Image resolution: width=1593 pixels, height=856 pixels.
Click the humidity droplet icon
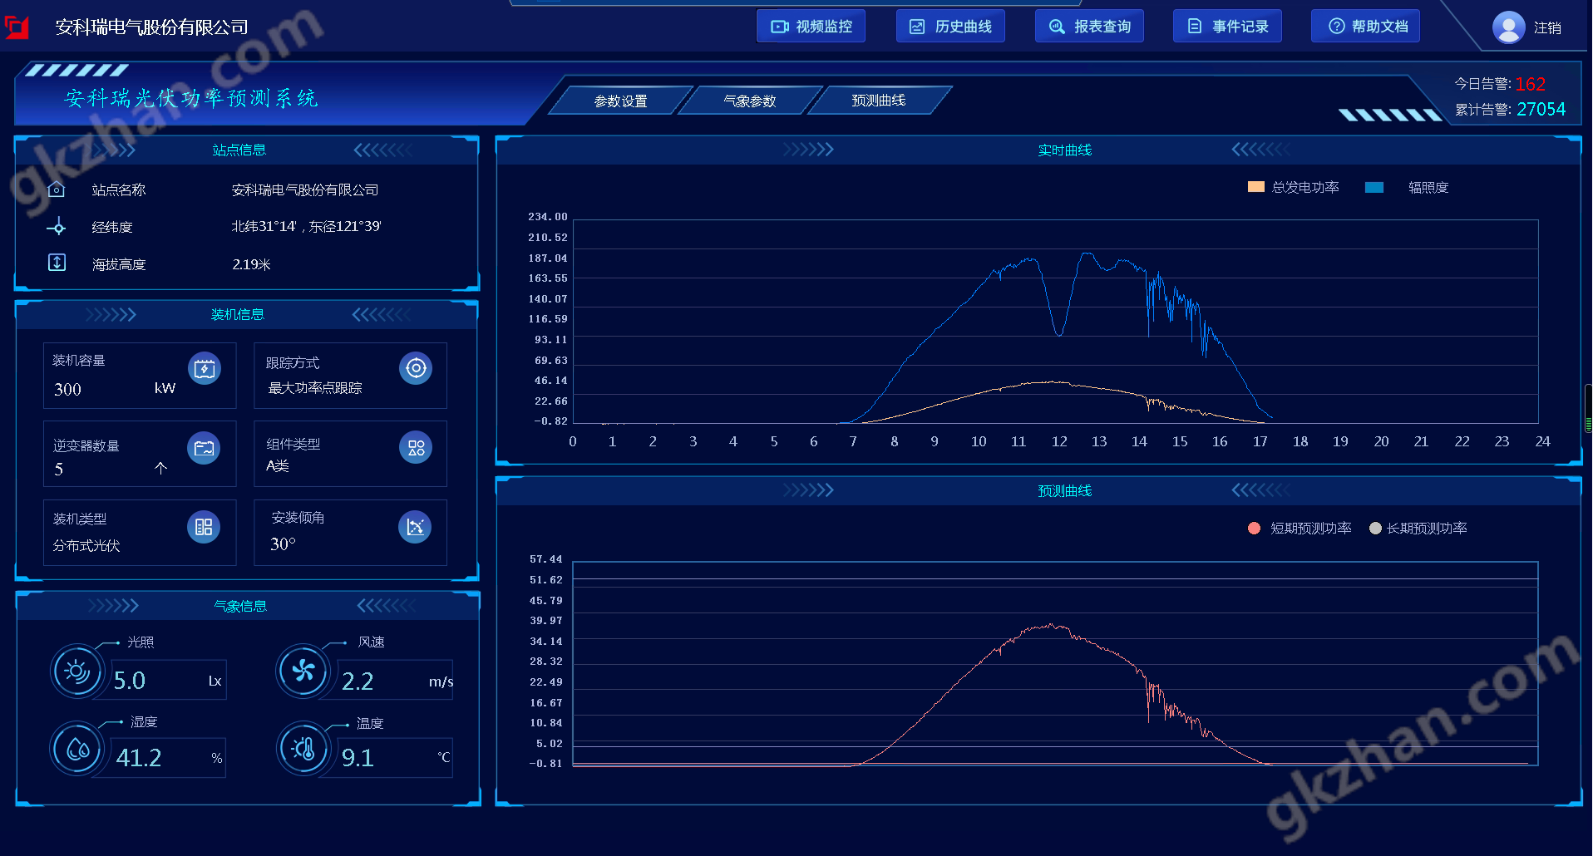tap(77, 749)
